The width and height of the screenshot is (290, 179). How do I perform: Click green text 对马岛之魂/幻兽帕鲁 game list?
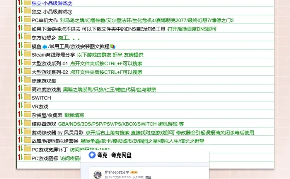tap(147, 20)
